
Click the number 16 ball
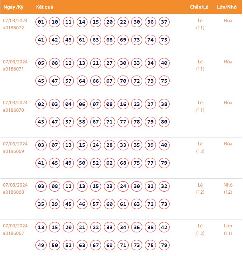(123, 105)
